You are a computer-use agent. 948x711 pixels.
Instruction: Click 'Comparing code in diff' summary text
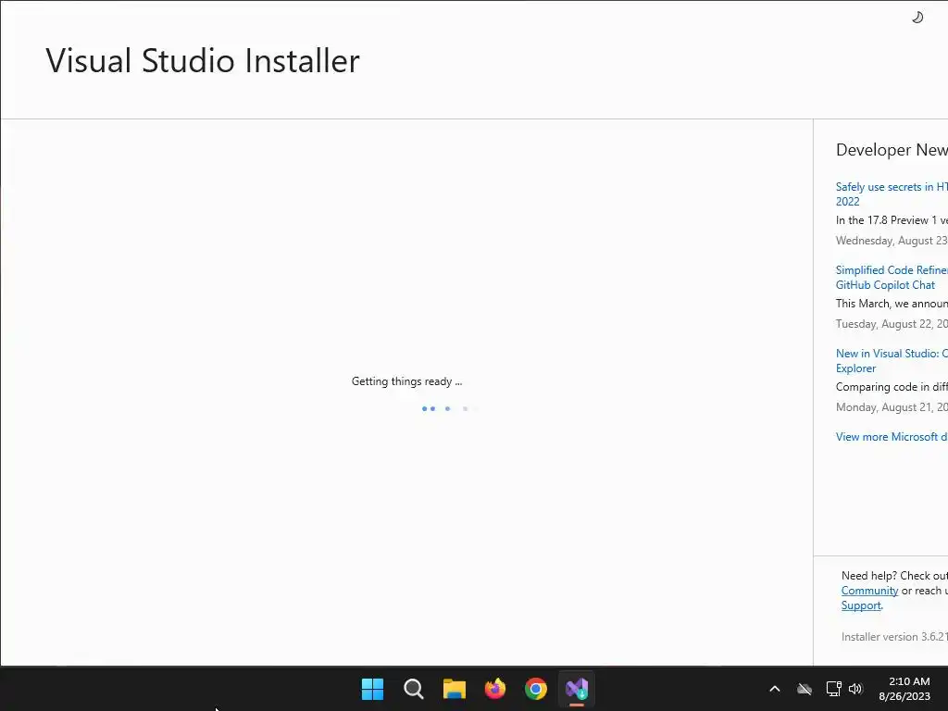click(x=892, y=387)
